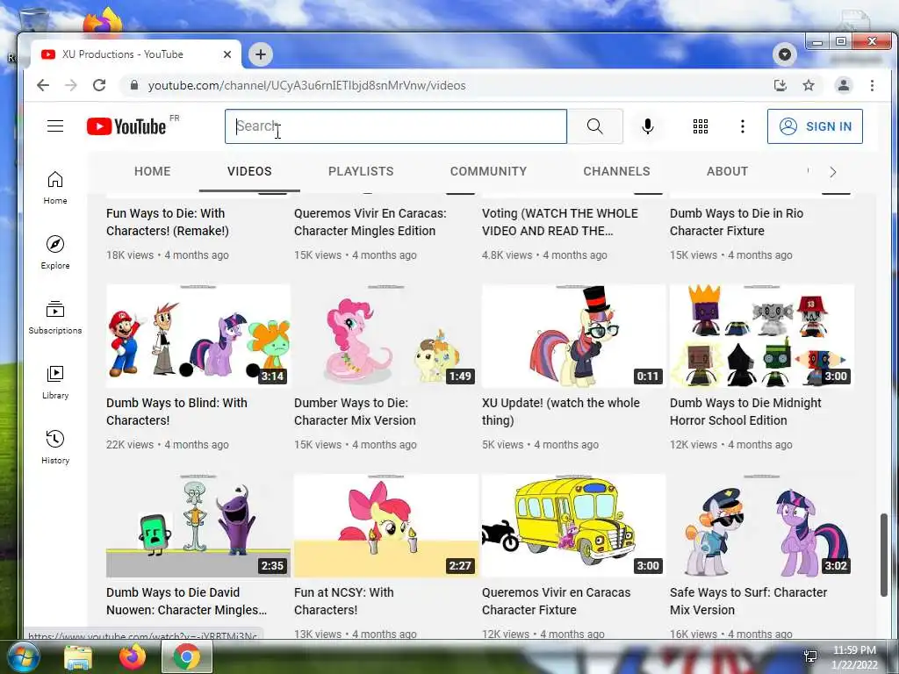
Task: Open 'Fun Ways to Die: With Characters! (Remake!)'
Action: tap(168, 222)
